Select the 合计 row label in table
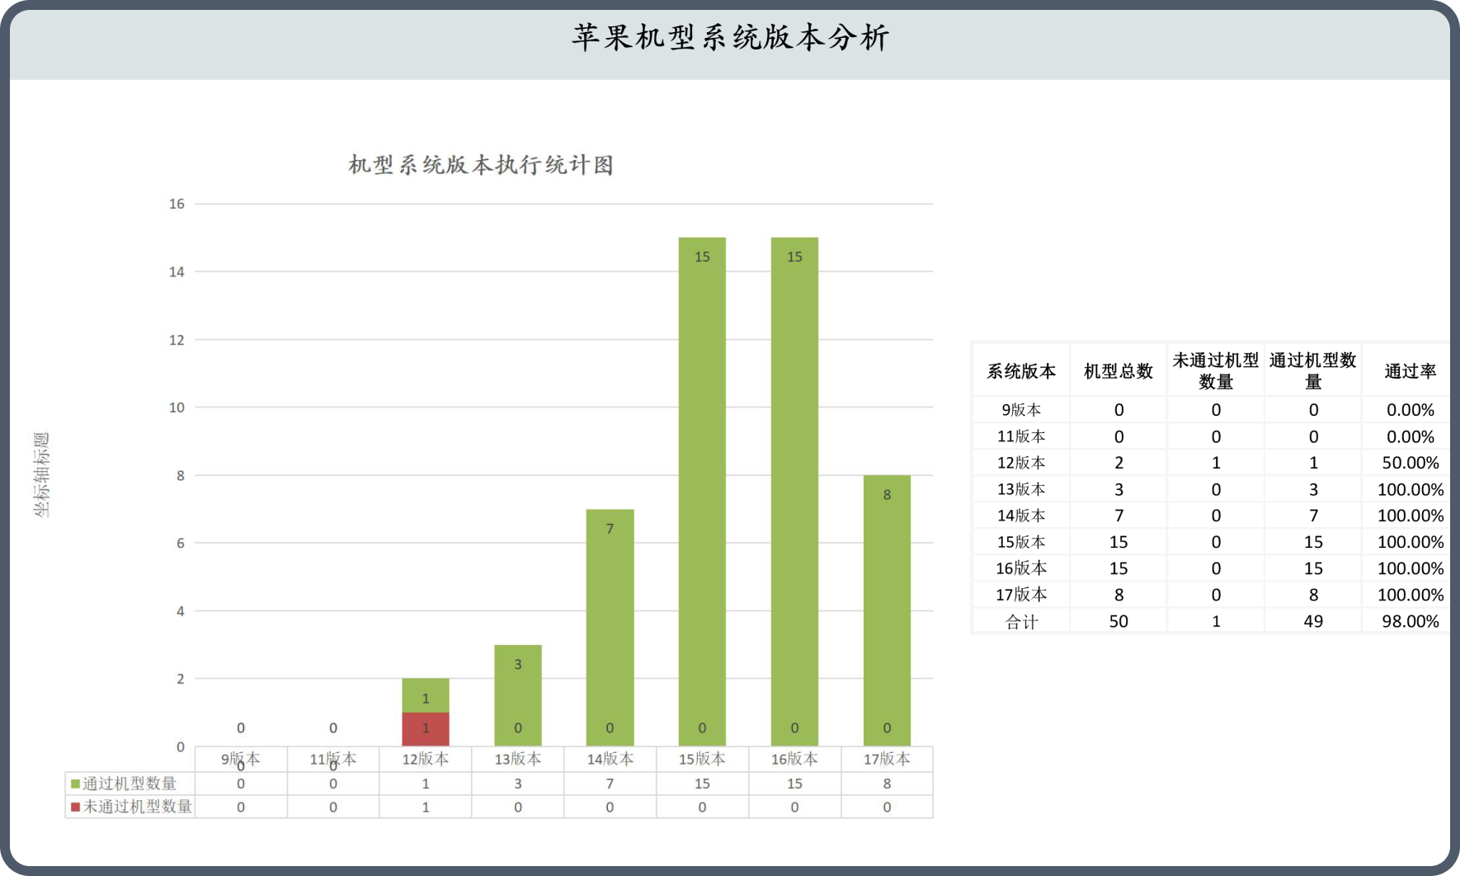 [1021, 621]
